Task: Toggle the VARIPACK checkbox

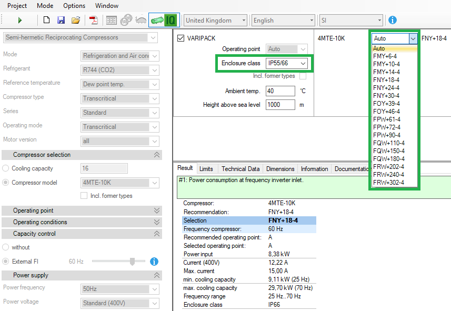Action: coord(180,38)
